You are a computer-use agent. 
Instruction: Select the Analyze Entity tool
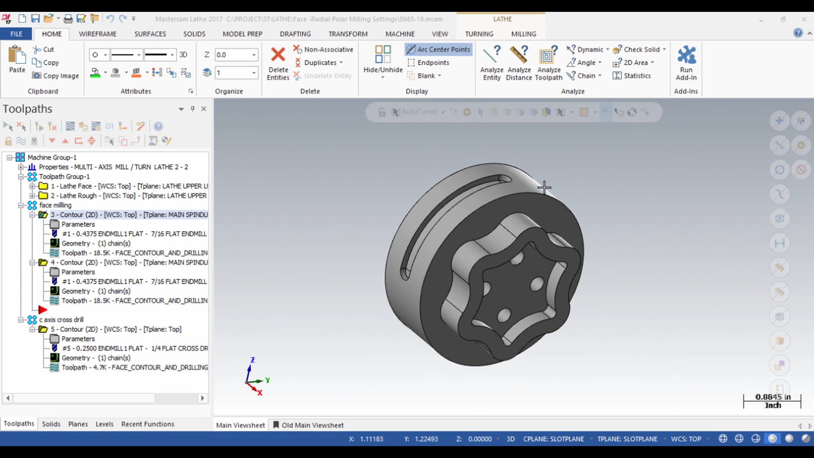click(491, 61)
